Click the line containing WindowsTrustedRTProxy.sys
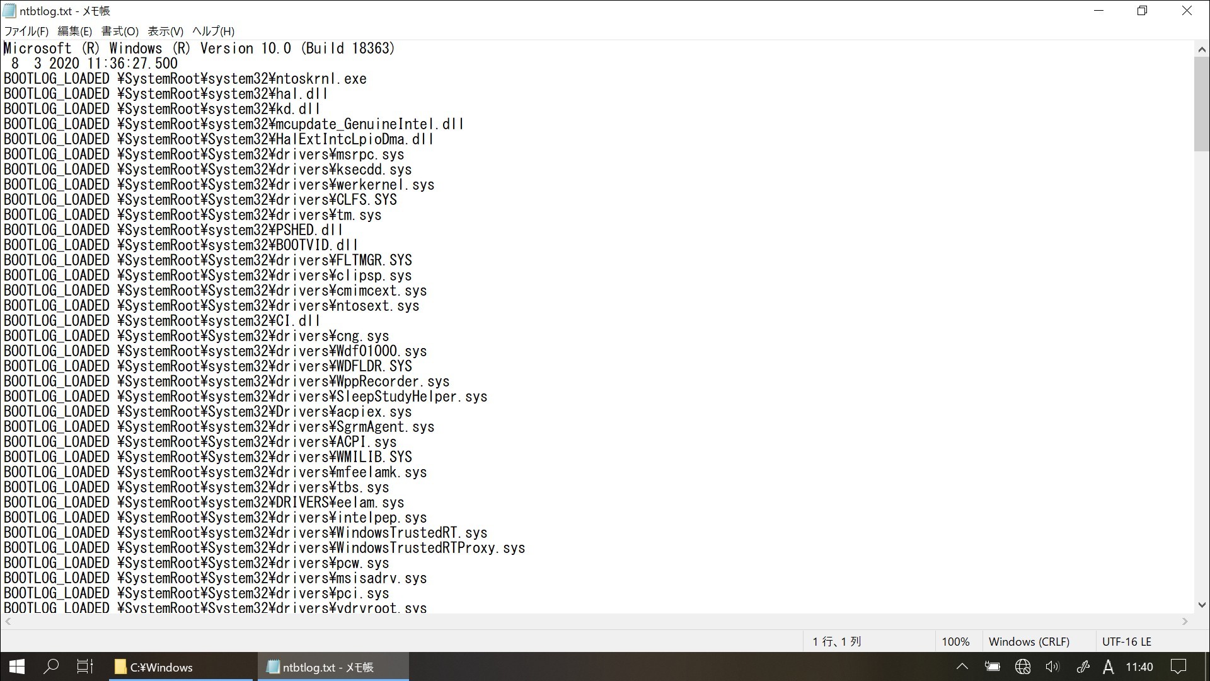This screenshot has width=1210, height=681. point(264,548)
